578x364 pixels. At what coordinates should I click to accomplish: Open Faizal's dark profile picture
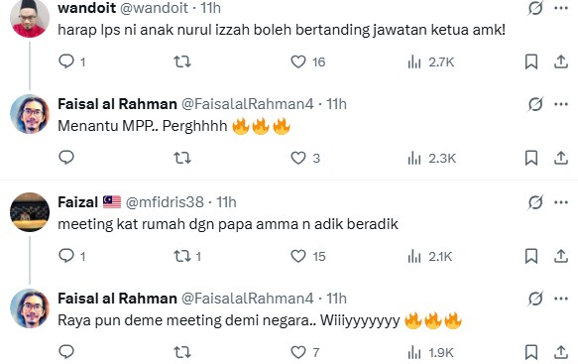click(x=30, y=212)
